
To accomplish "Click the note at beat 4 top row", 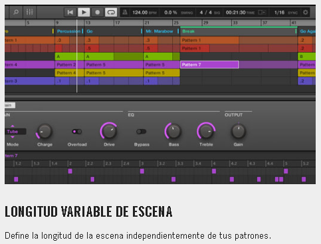I will click(x=214, y=171).
